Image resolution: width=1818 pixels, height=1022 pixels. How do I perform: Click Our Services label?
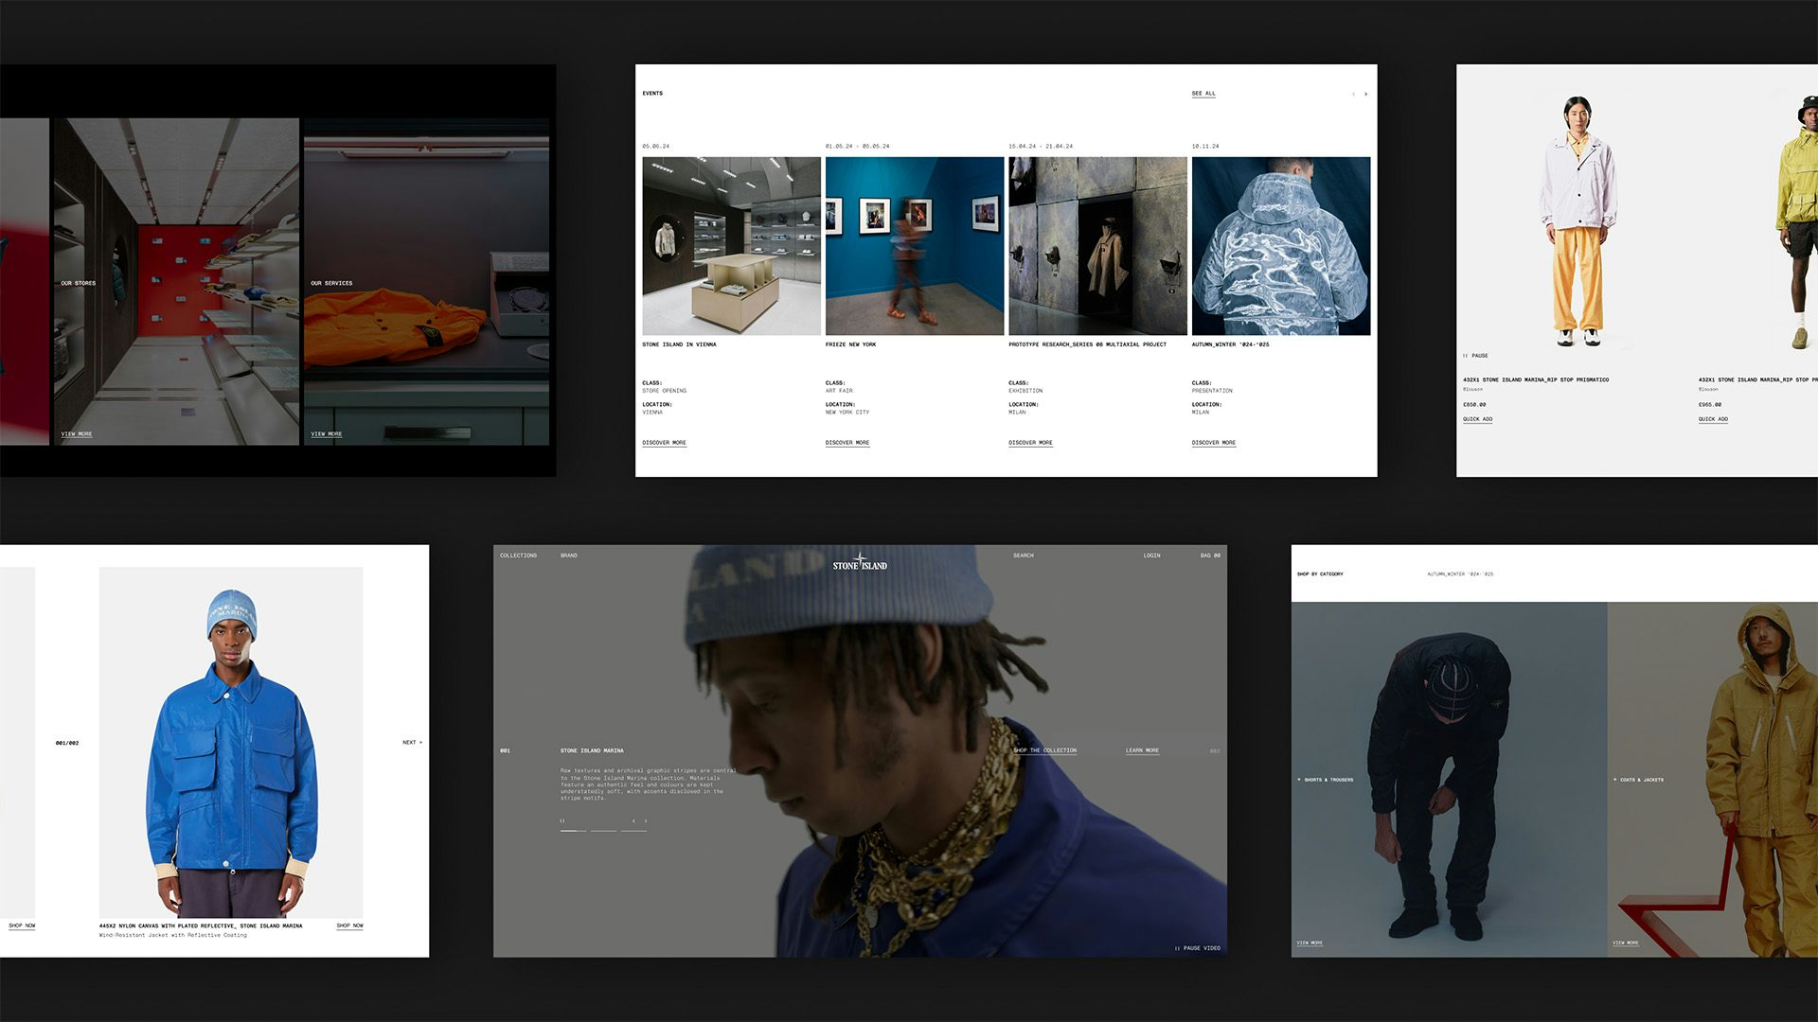point(331,283)
